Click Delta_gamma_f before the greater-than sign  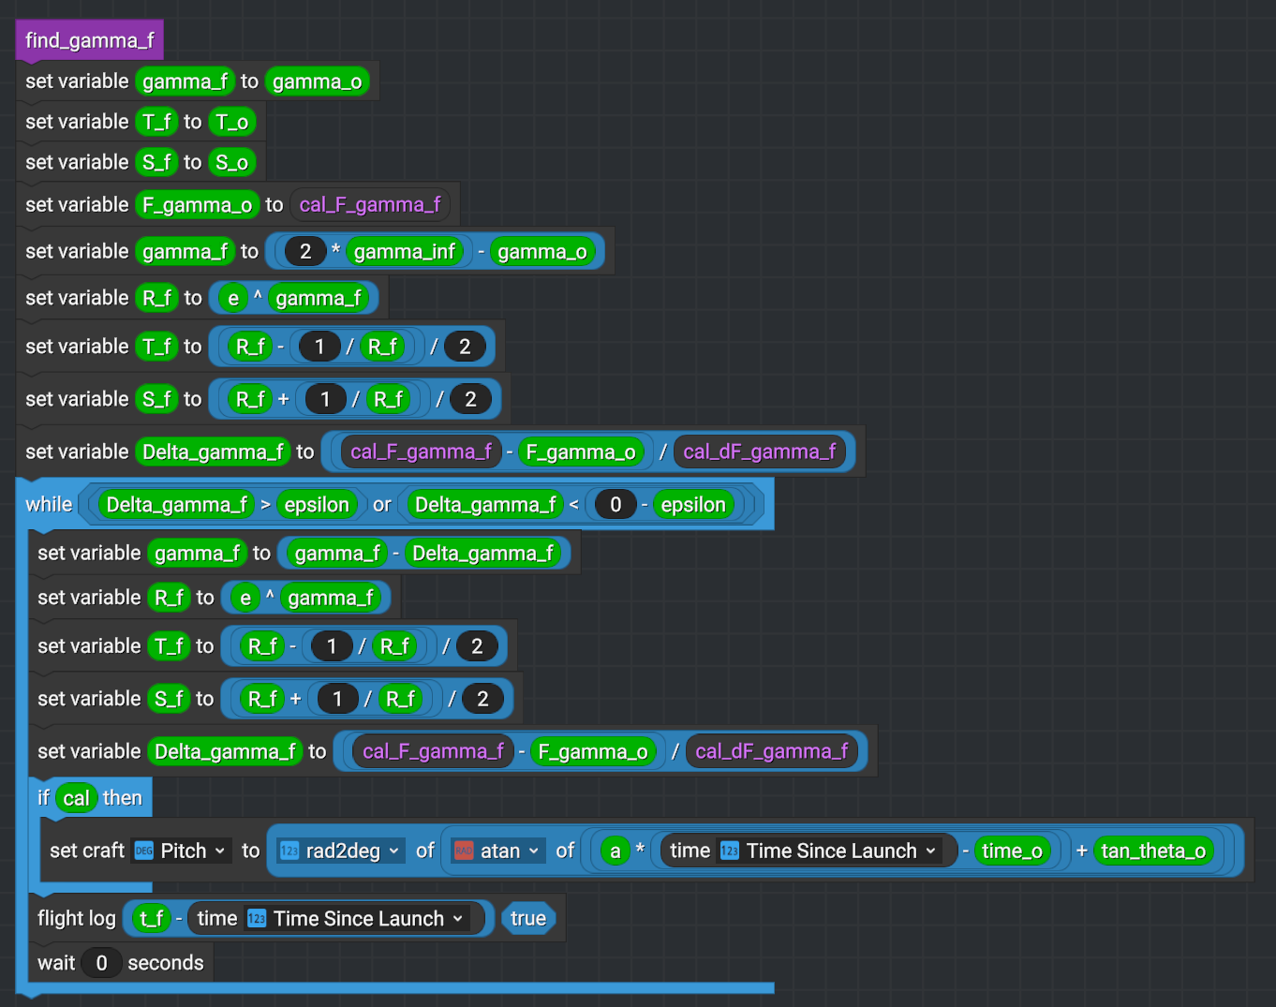tap(177, 504)
